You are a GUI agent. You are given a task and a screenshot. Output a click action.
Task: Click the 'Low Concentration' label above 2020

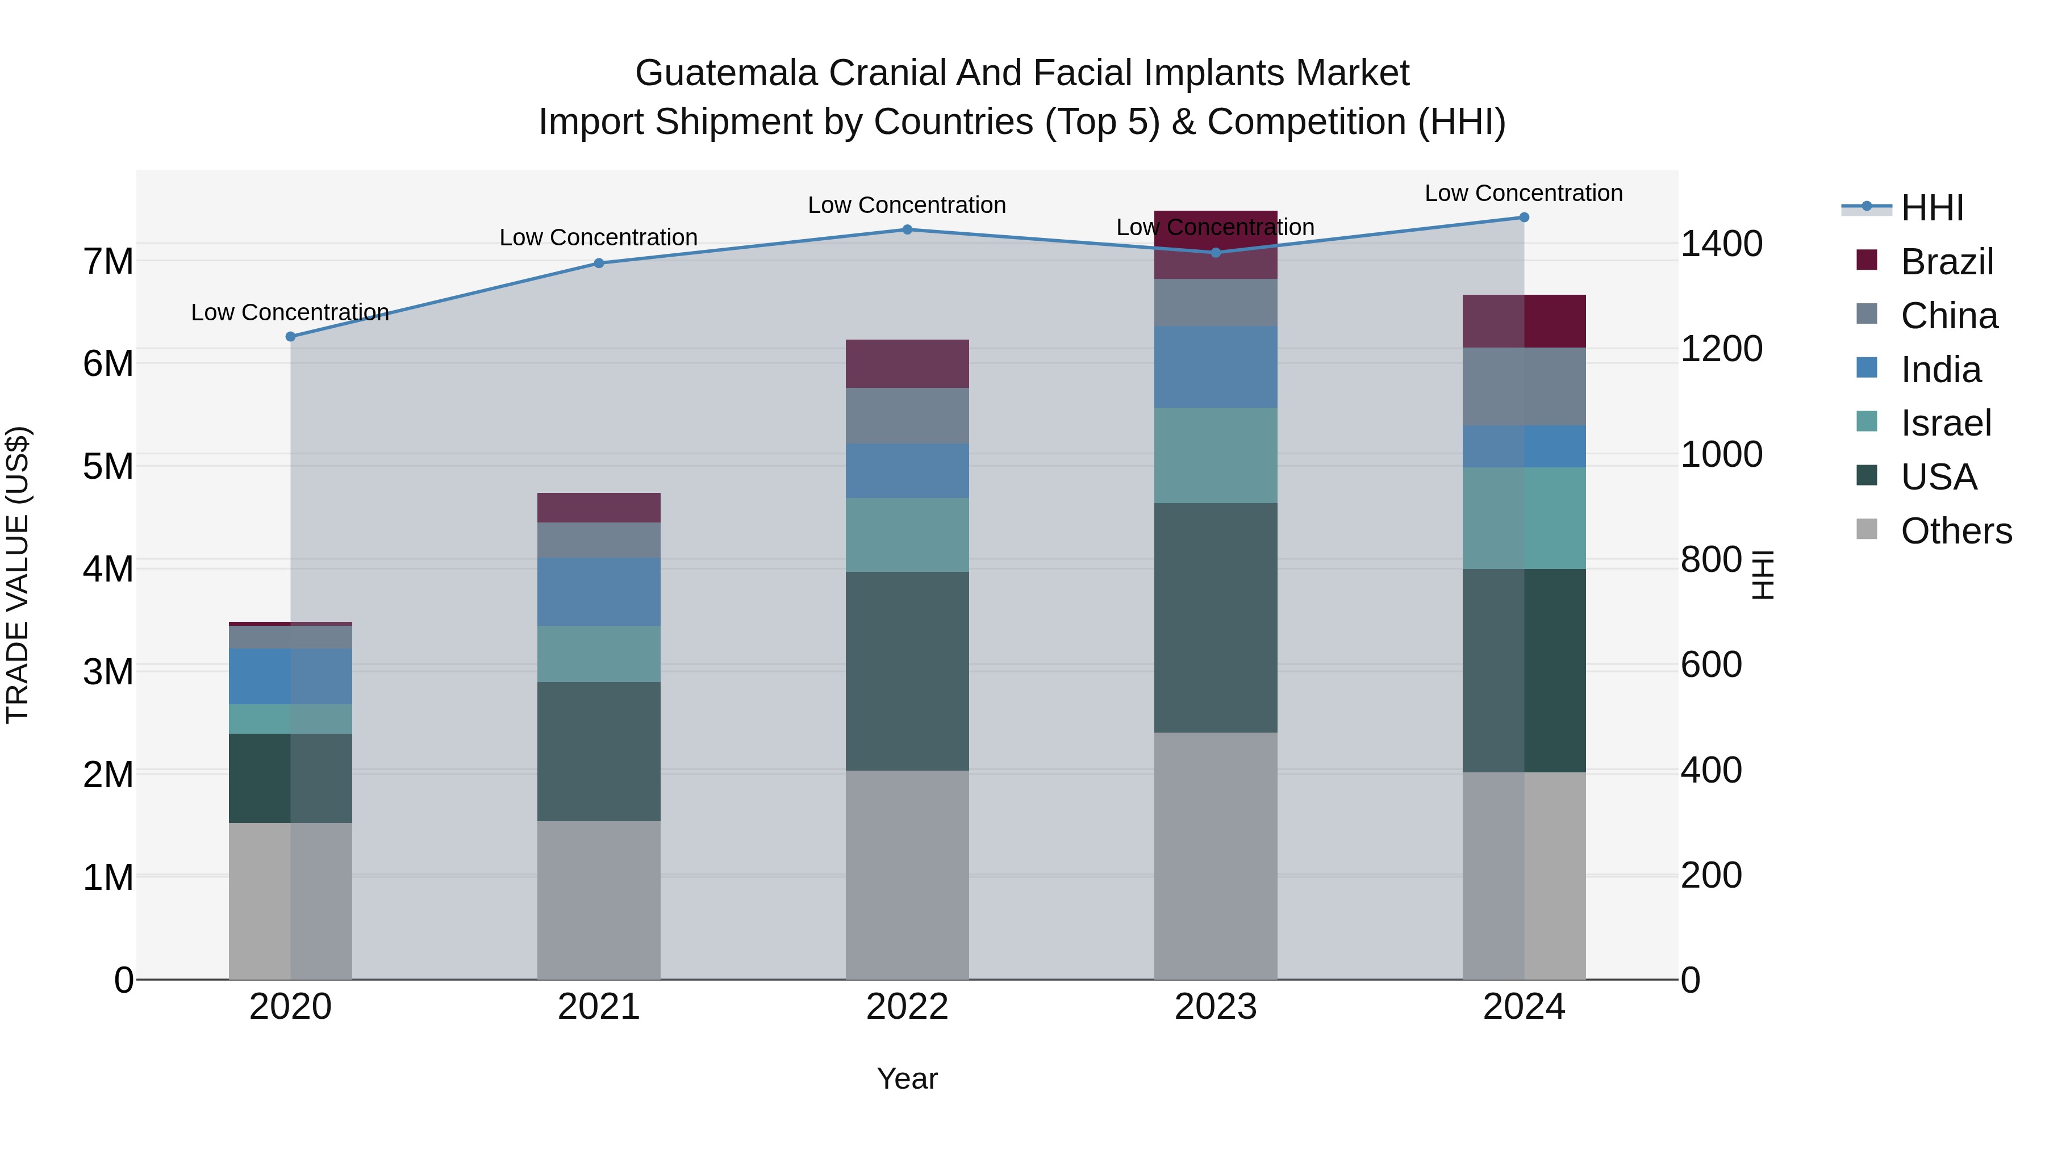(290, 313)
